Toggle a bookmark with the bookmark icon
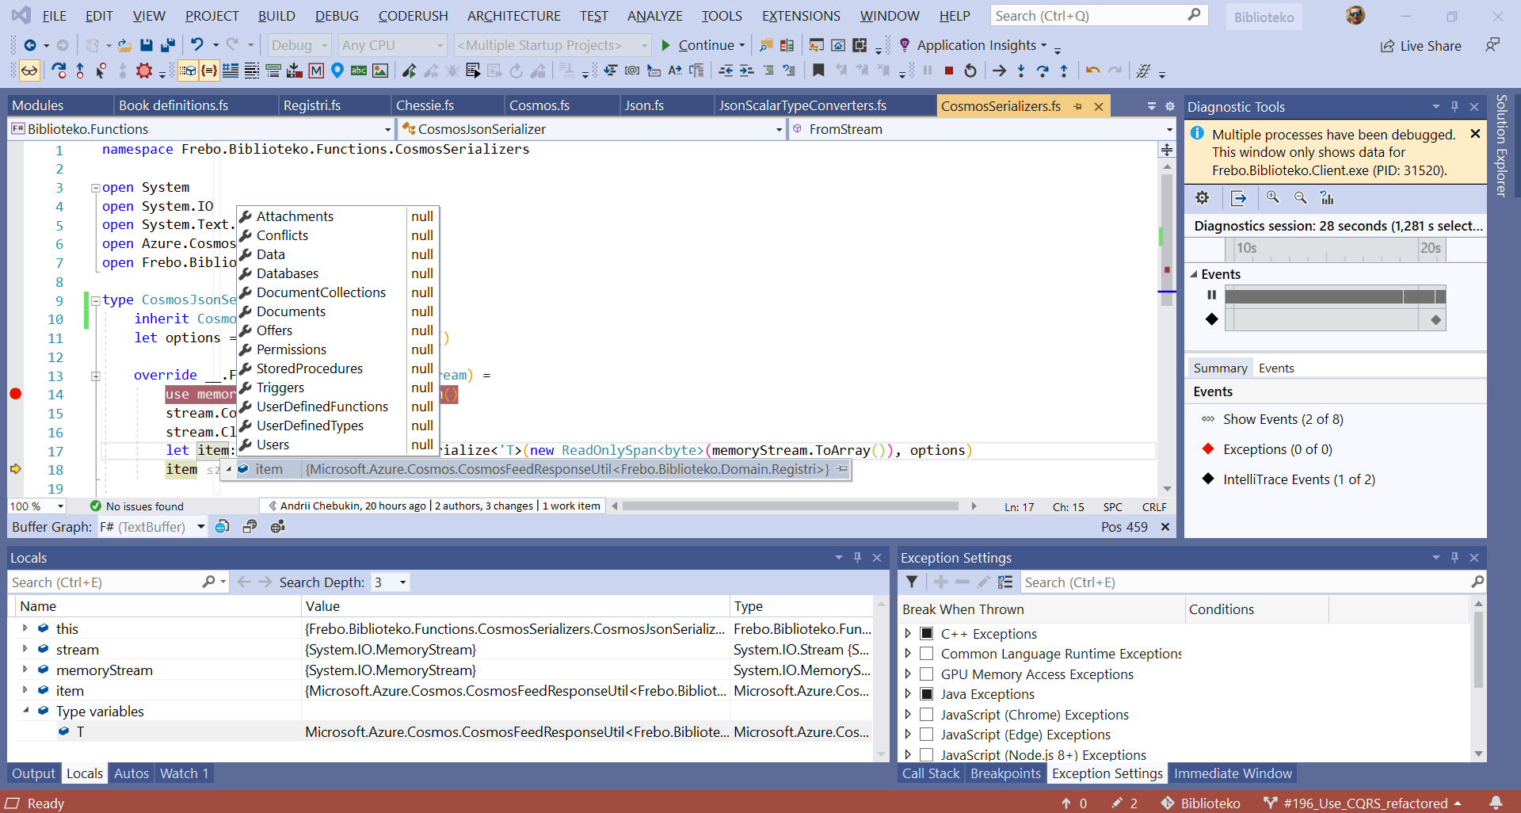This screenshot has width=1521, height=813. [x=818, y=71]
